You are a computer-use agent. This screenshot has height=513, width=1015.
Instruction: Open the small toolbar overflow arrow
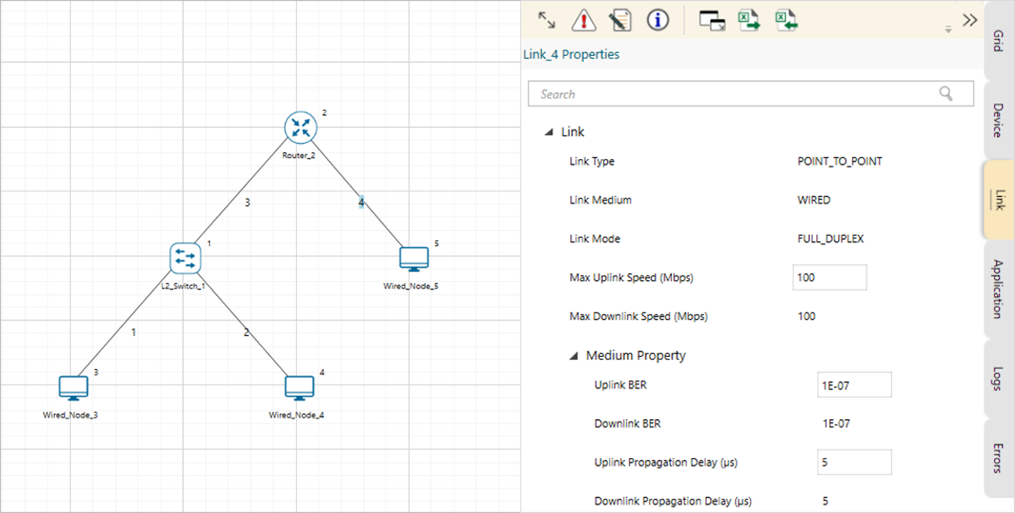click(948, 30)
